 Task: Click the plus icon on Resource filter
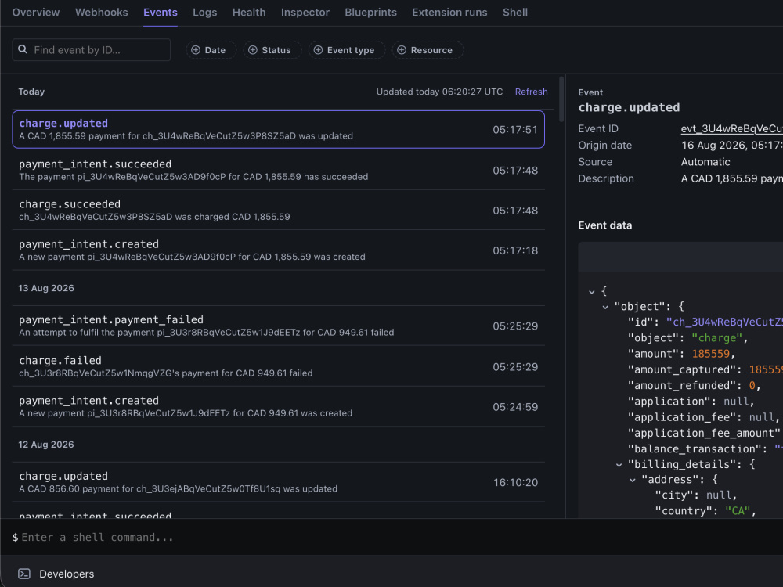tap(402, 50)
